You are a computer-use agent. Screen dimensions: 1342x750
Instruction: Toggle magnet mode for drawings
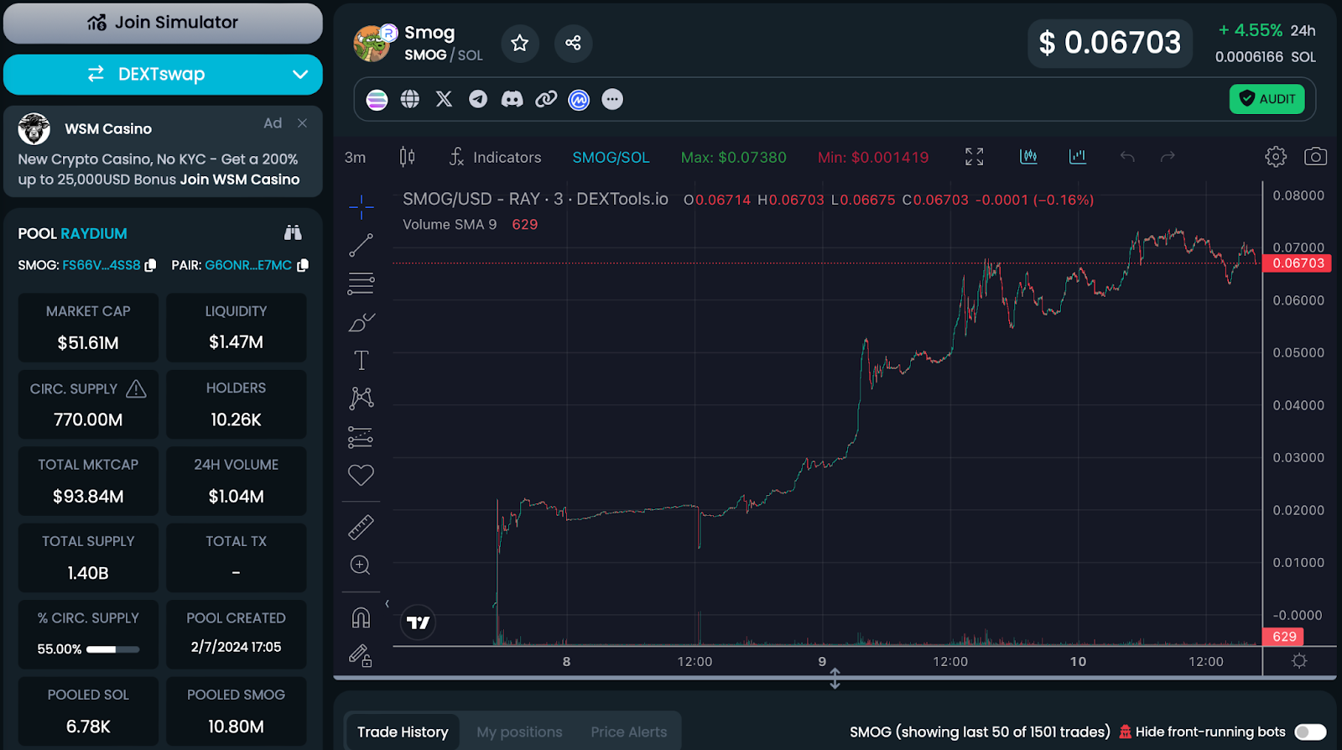pyautogui.click(x=361, y=618)
